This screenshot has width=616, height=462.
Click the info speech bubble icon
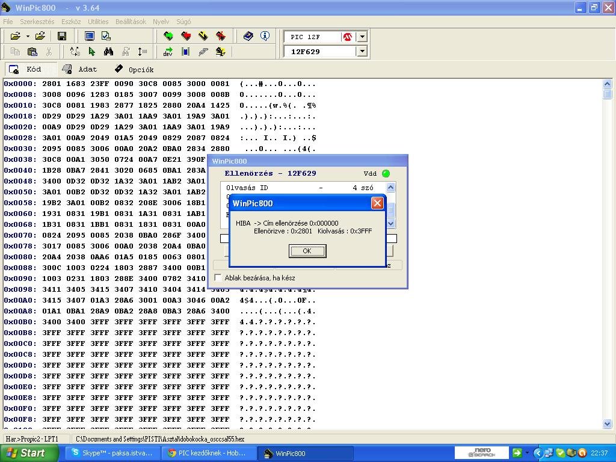click(x=265, y=36)
